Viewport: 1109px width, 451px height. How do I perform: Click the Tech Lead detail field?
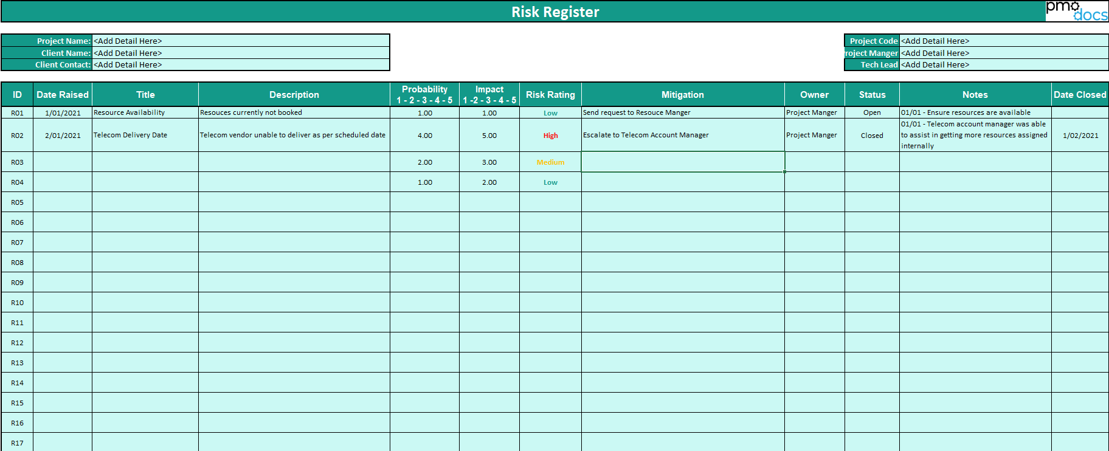[x=1004, y=64]
